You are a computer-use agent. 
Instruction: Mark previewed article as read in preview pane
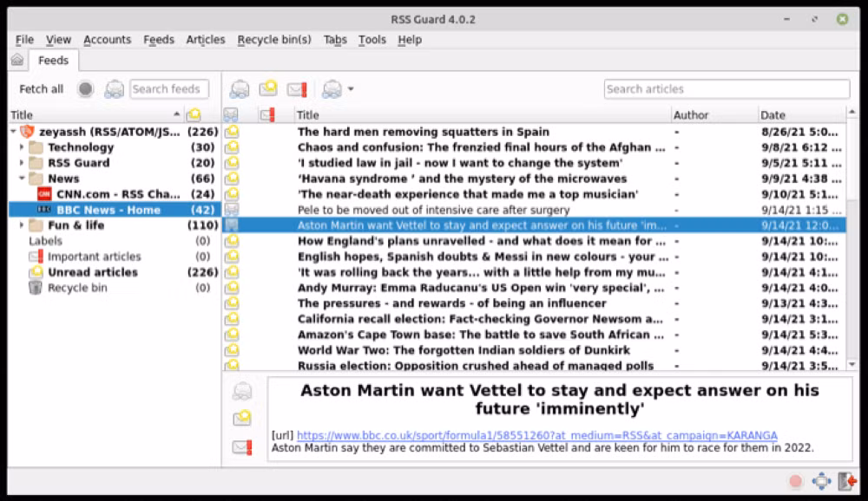242,391
